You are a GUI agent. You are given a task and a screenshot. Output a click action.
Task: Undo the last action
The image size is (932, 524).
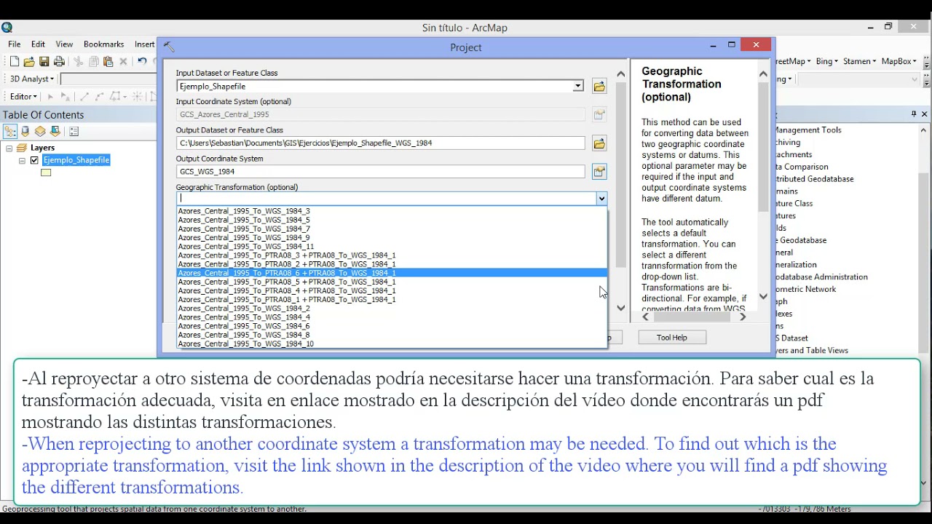pyautogui.click(x=142, y=62)
